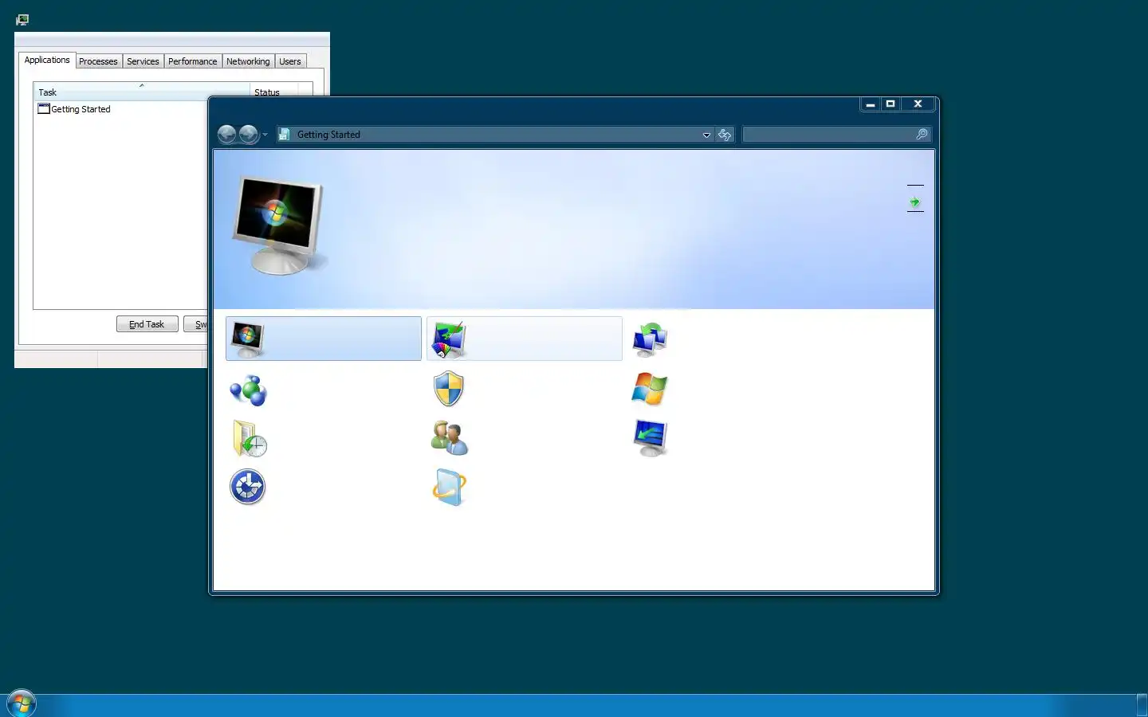Click the Task Manager icon above its window
The width and height of the screenshot is (1148, 717).
click(x=22, y=19)
